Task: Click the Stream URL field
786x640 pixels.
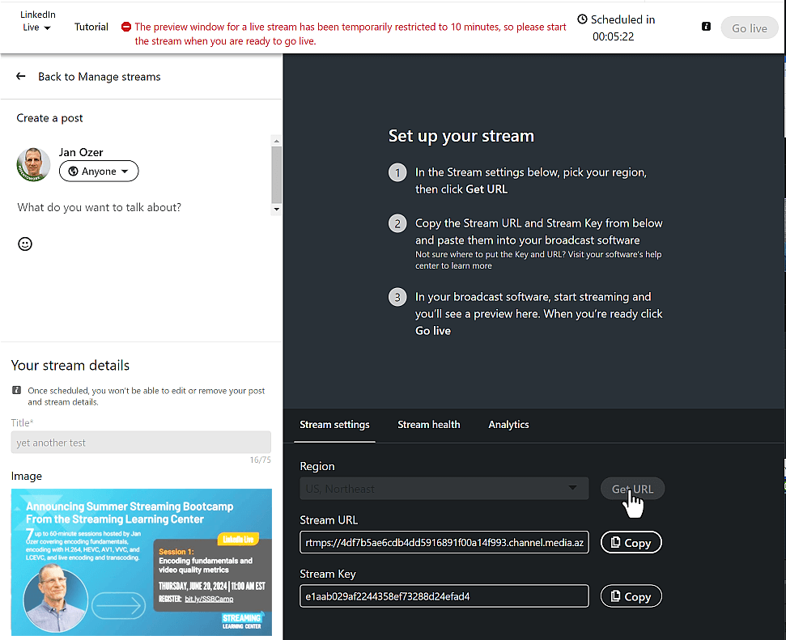Action: pos(444,543)
